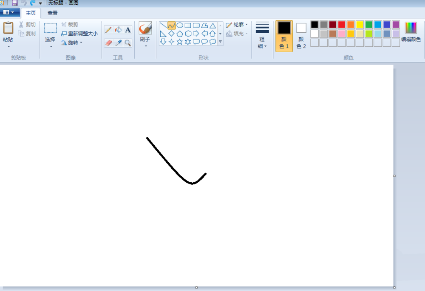Viewport: 425px width, 291px height.
Task: Click the canvas bottom-edge resize handle
Action: point(196,288)
